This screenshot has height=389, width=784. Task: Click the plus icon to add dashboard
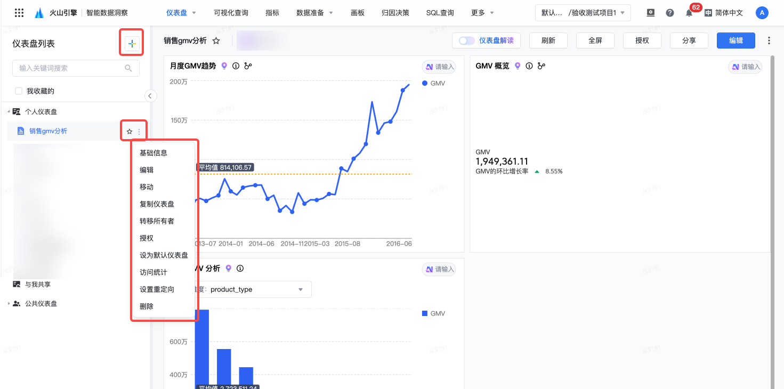(x=132, y=44)
